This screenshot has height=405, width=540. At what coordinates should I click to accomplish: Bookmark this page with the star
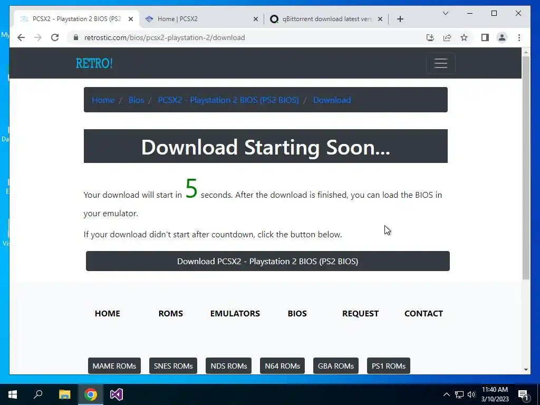(464, 37)
